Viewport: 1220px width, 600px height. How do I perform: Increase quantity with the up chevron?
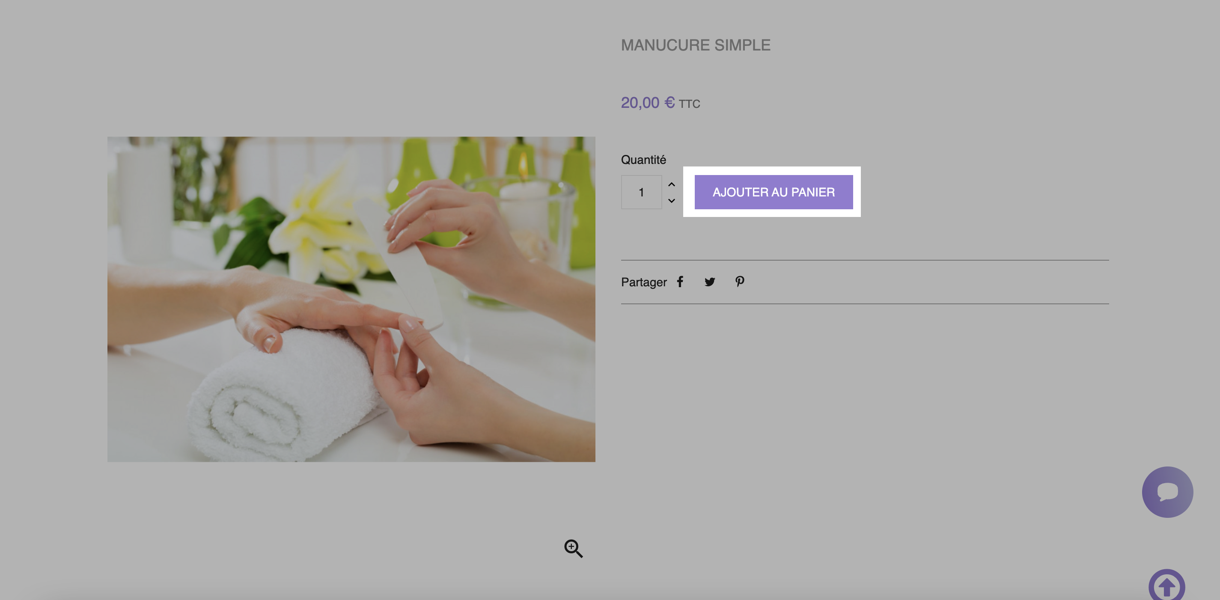coord(672,184)
